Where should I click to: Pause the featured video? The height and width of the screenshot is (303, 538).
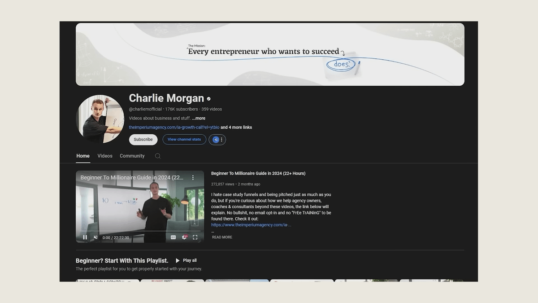click(x=85, y=237)
